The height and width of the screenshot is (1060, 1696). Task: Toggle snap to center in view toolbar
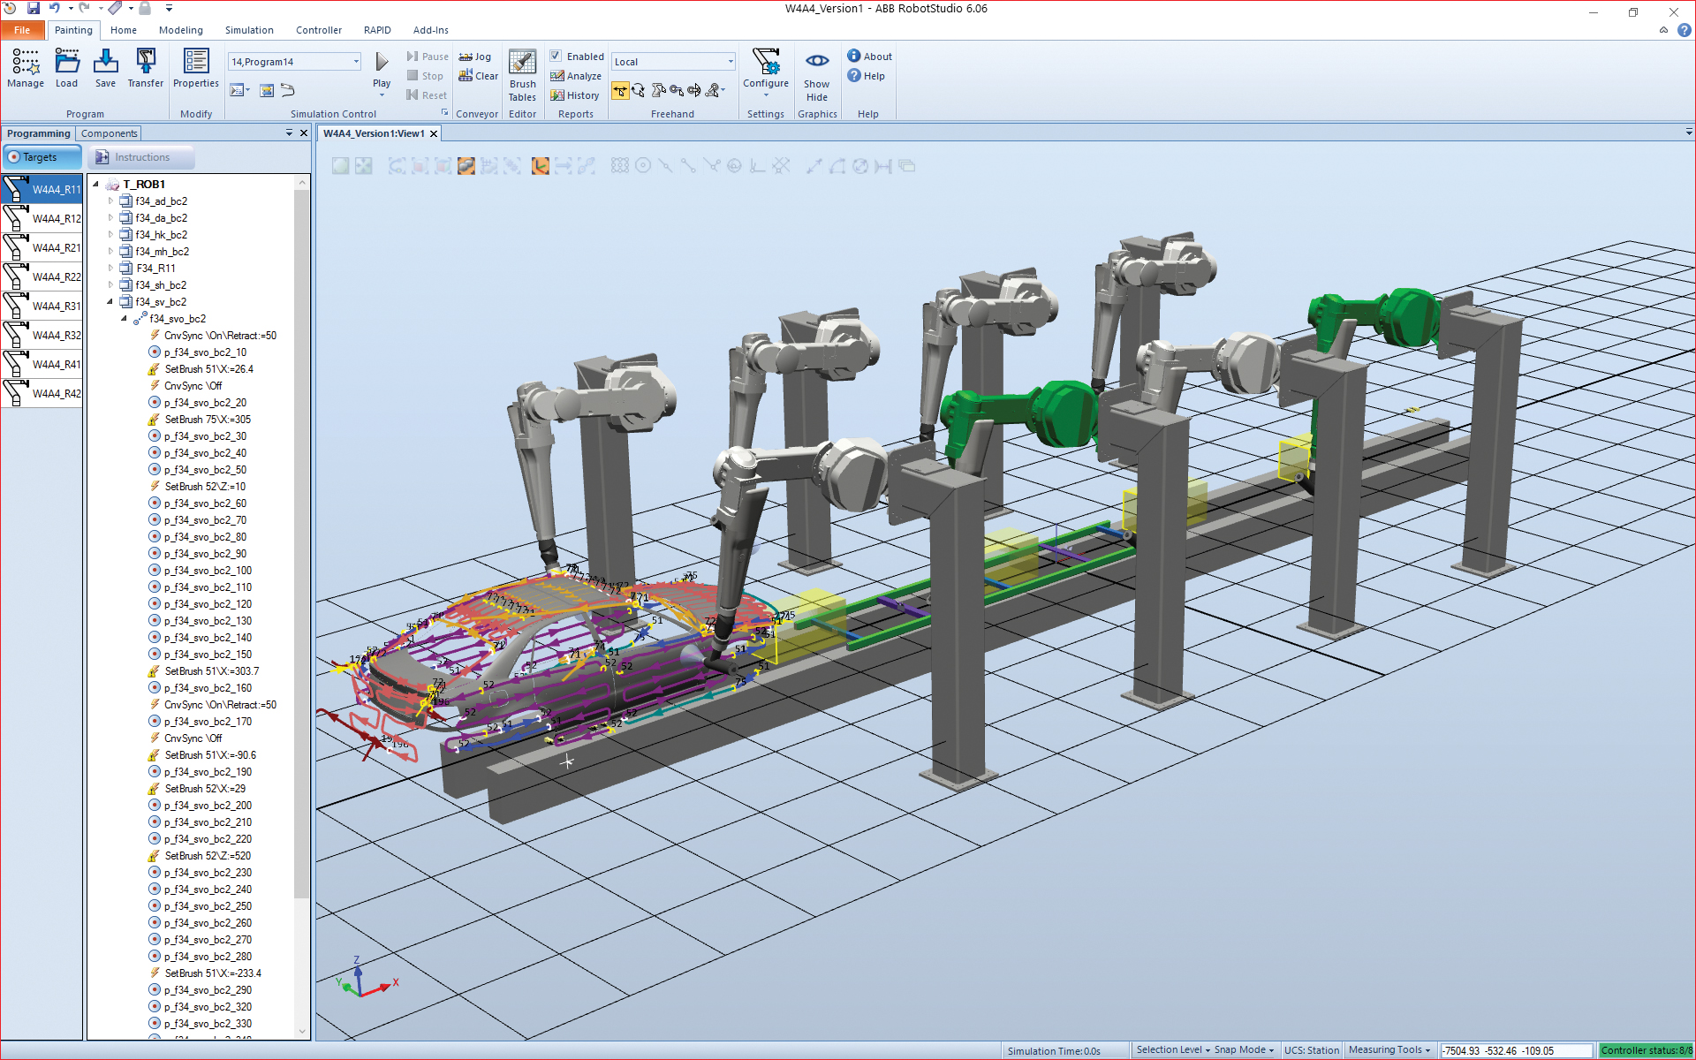click(x=643, y=166)
